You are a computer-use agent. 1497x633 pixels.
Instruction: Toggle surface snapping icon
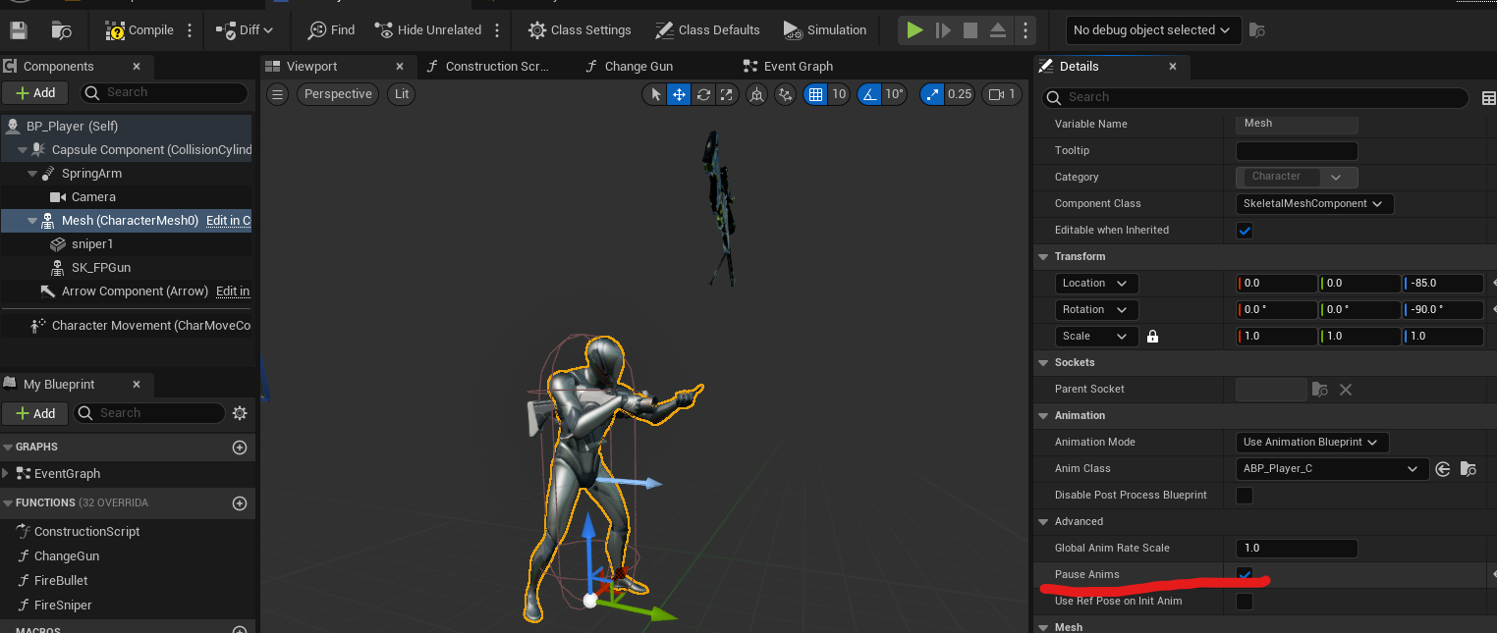[x=785, y=94]
